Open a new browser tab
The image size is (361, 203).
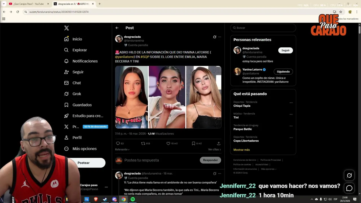(100, 4)
